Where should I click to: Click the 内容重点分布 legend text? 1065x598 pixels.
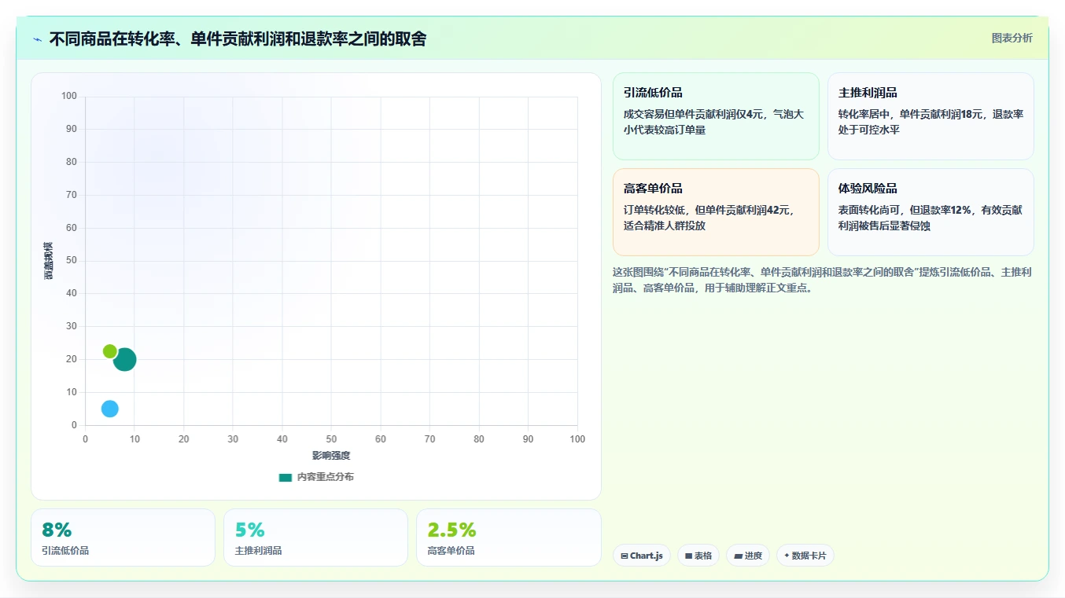tap(325, 477)
